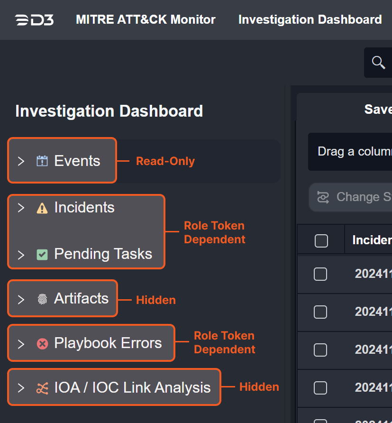Check the first incident row checkbox
Screen dimensions: 392x423
pyautogui.click(x=320, y=274)
